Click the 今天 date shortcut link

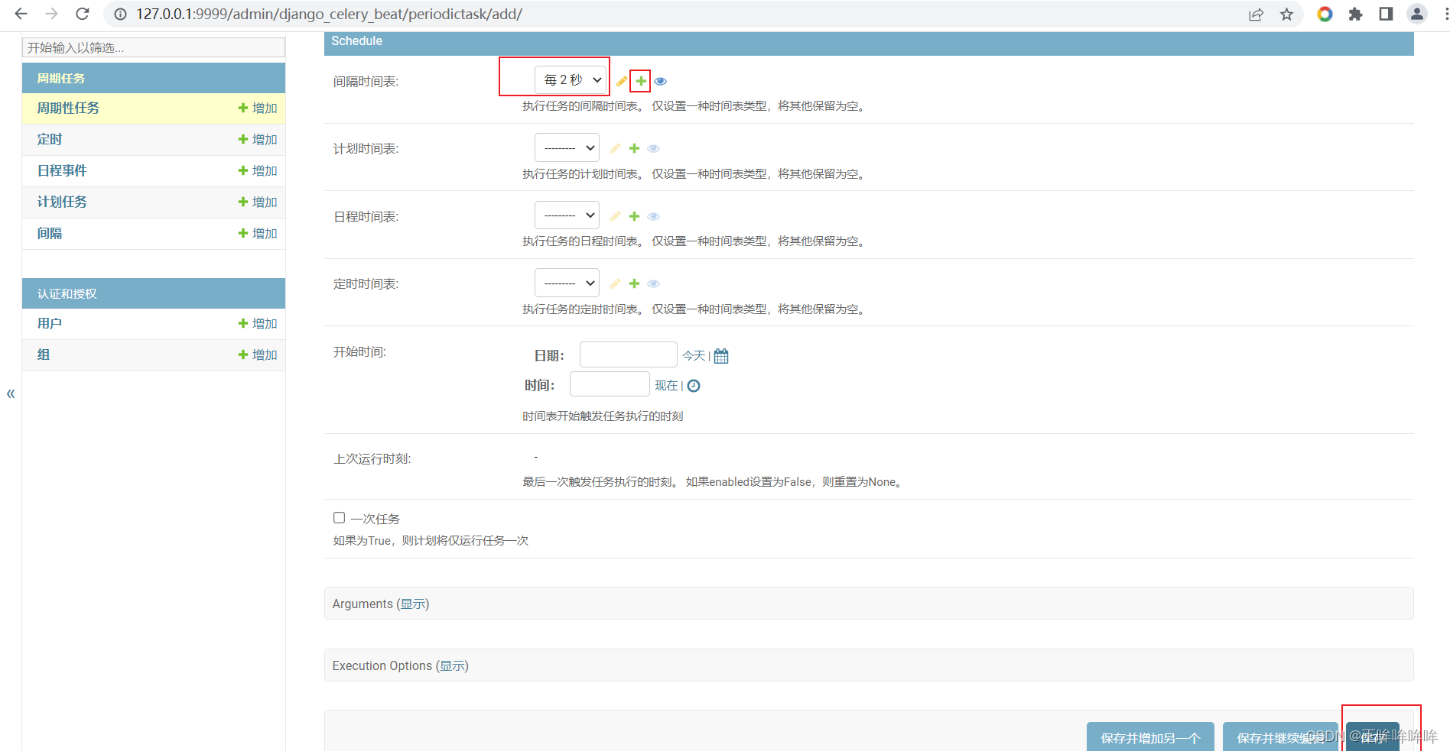coord(694,356)
